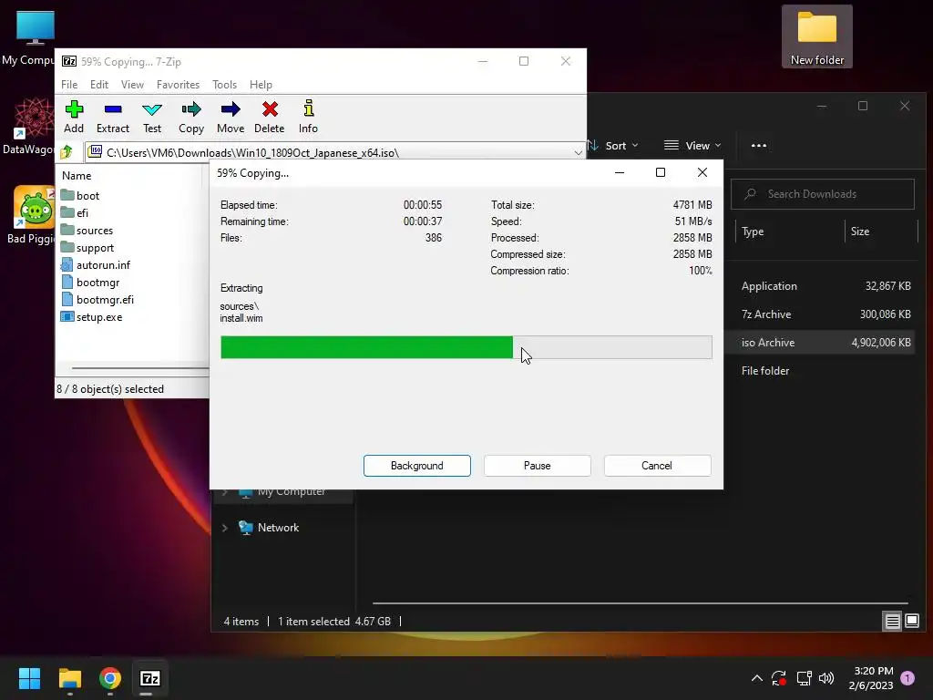This screenshot has height=700, width=933.
Task: Open the Edit menu in 7-Zip
Action: click(99, 85)
